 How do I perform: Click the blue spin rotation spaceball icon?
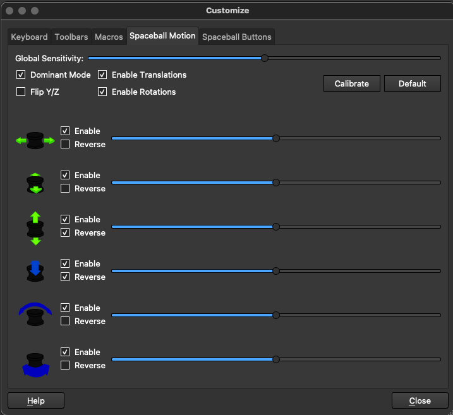point(36,365)
